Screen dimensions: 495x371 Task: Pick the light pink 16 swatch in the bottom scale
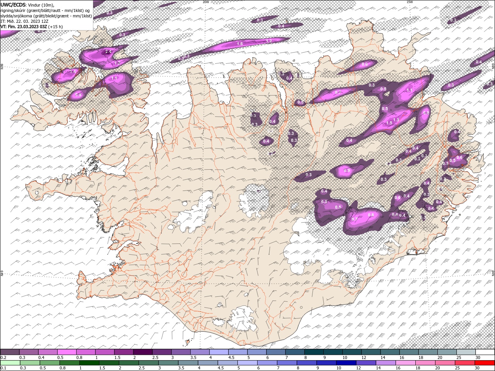click(x=405, y=362)
